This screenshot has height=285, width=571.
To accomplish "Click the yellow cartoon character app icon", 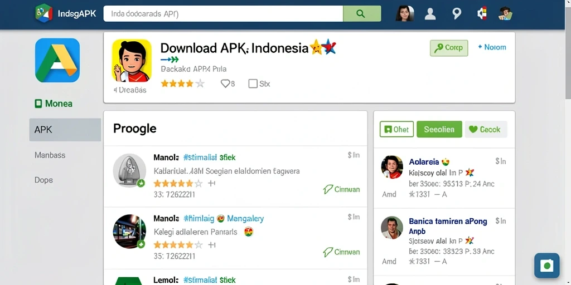I will [132, 60].
